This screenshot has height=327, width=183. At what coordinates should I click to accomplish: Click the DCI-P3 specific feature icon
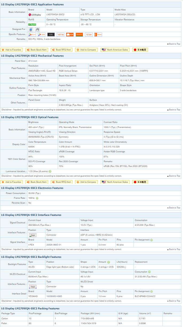tap(32, 34)
